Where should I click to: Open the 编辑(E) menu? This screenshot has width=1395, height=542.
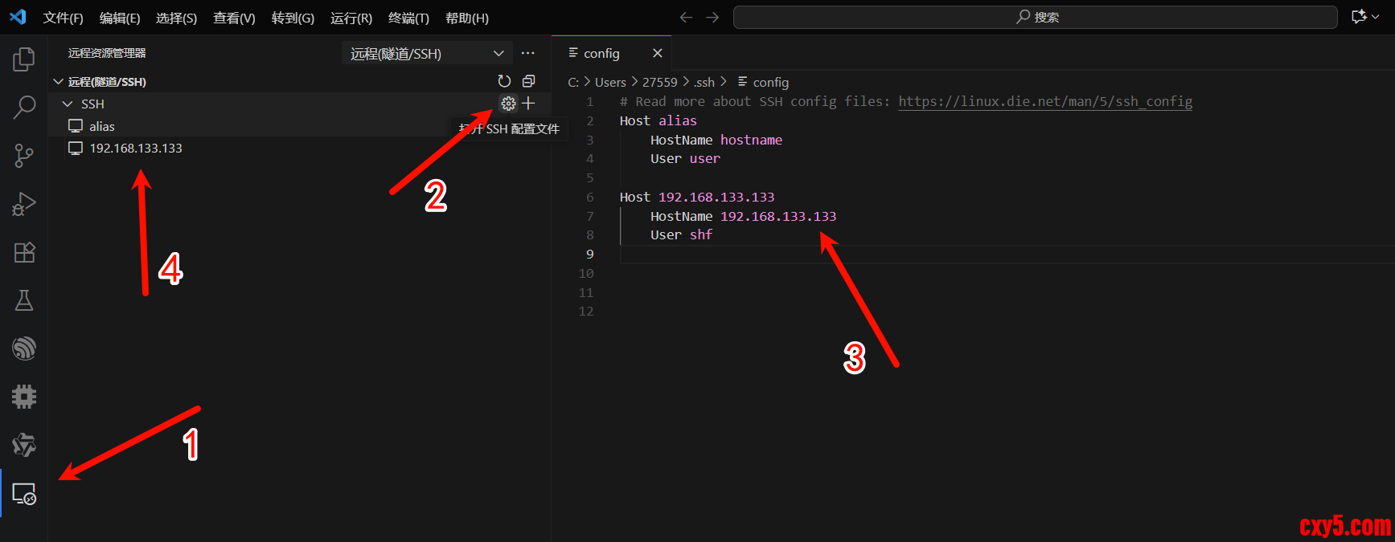pyautogui.click(x=120, y=18)
